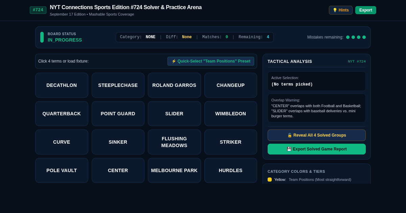Click the TACTICAL ANALYSIS heading
406x213 pixels.
290,62
